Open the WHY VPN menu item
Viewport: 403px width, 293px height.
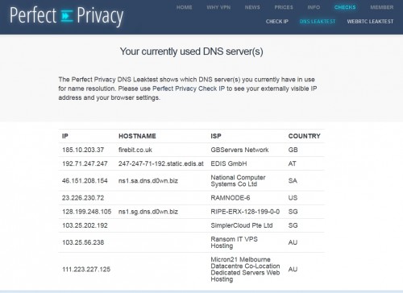[218, 7]
